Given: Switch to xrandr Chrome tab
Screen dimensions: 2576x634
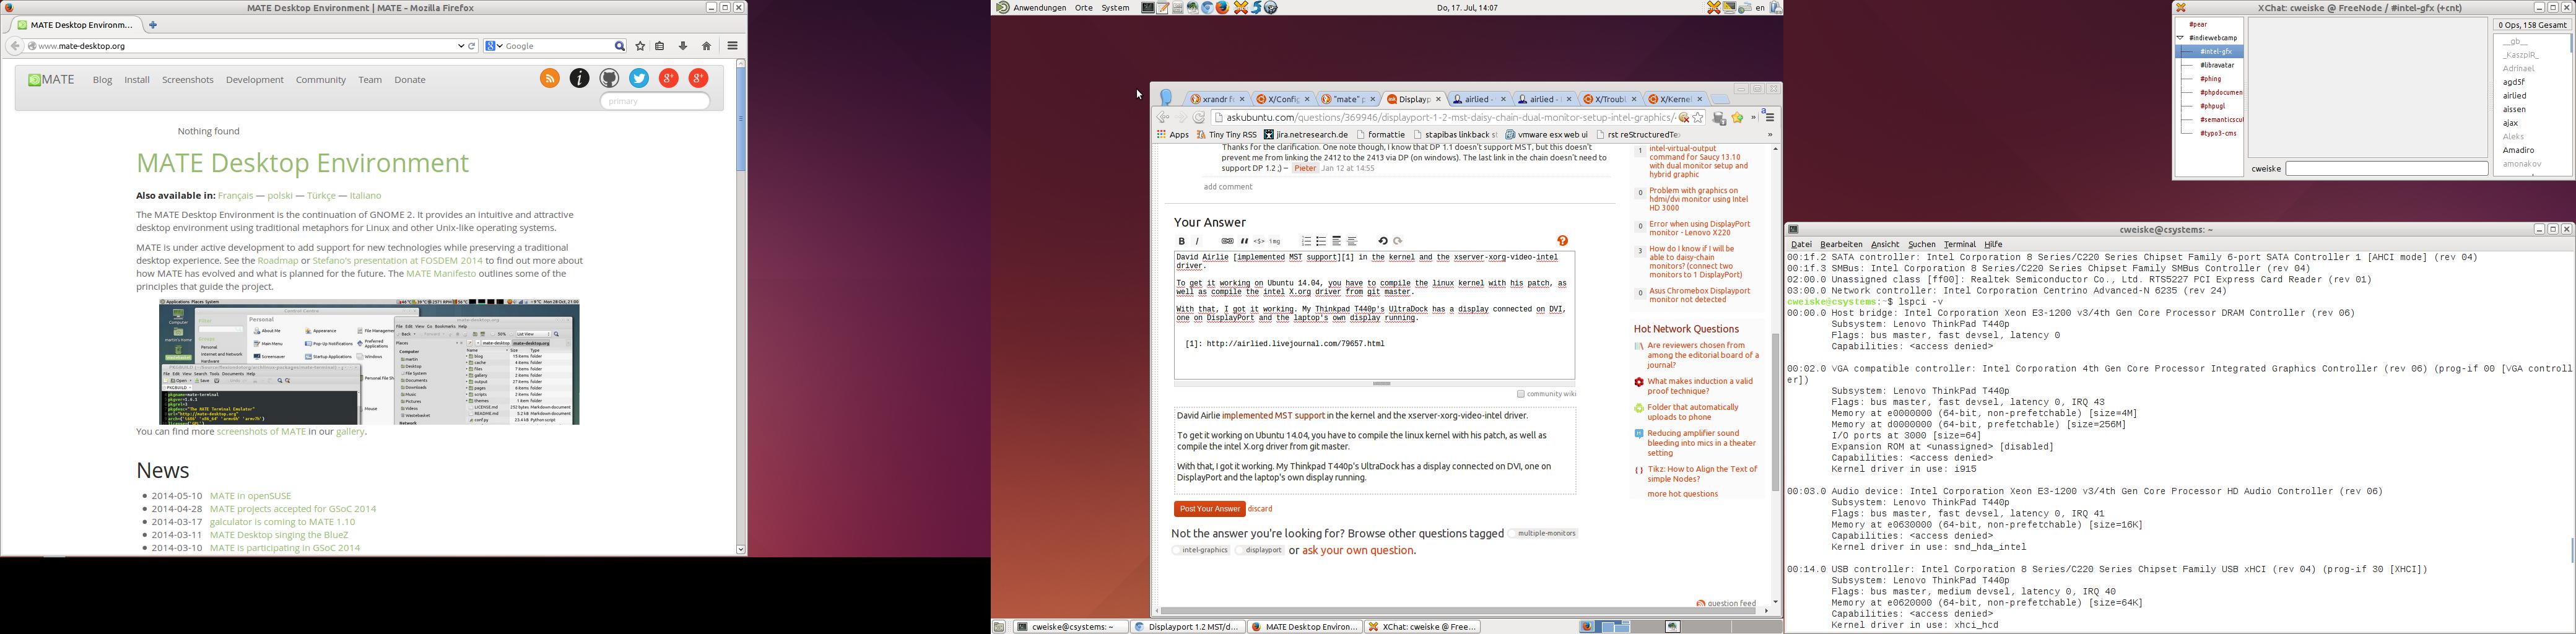Looking at the screenshot, I should click(1217, 100).
